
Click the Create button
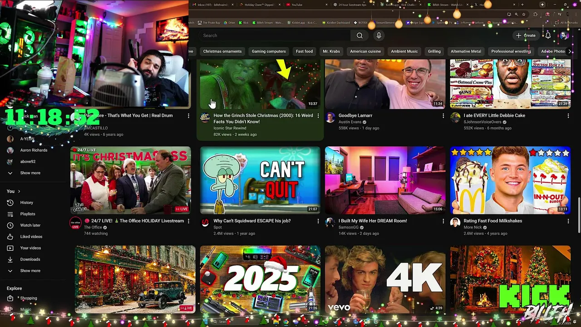[526, 35]
